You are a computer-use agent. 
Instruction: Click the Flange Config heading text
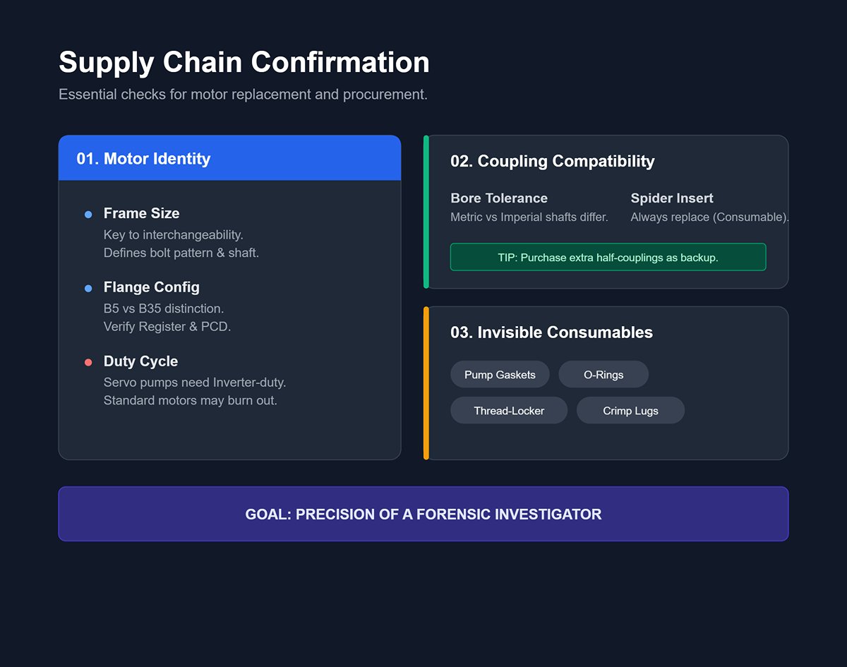click(x=151, y=287)
